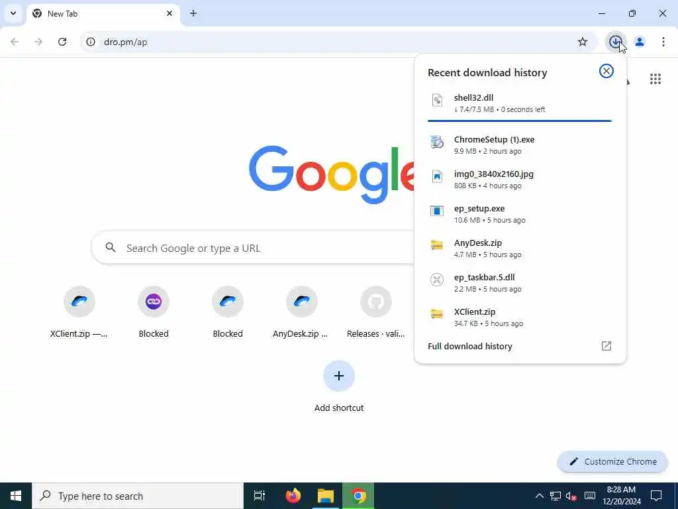This screenshot has height=509, width=678.
Task: Launch Firefox from the taskbar
Action: (293, 496)
